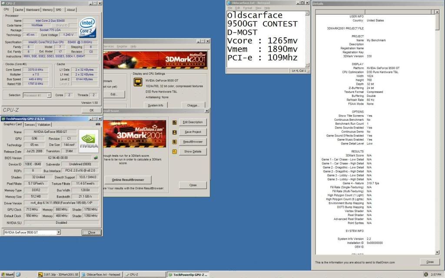
Task: Activate the TechPowerUp GPU-Z taskbar button
Action: [188, 275]
